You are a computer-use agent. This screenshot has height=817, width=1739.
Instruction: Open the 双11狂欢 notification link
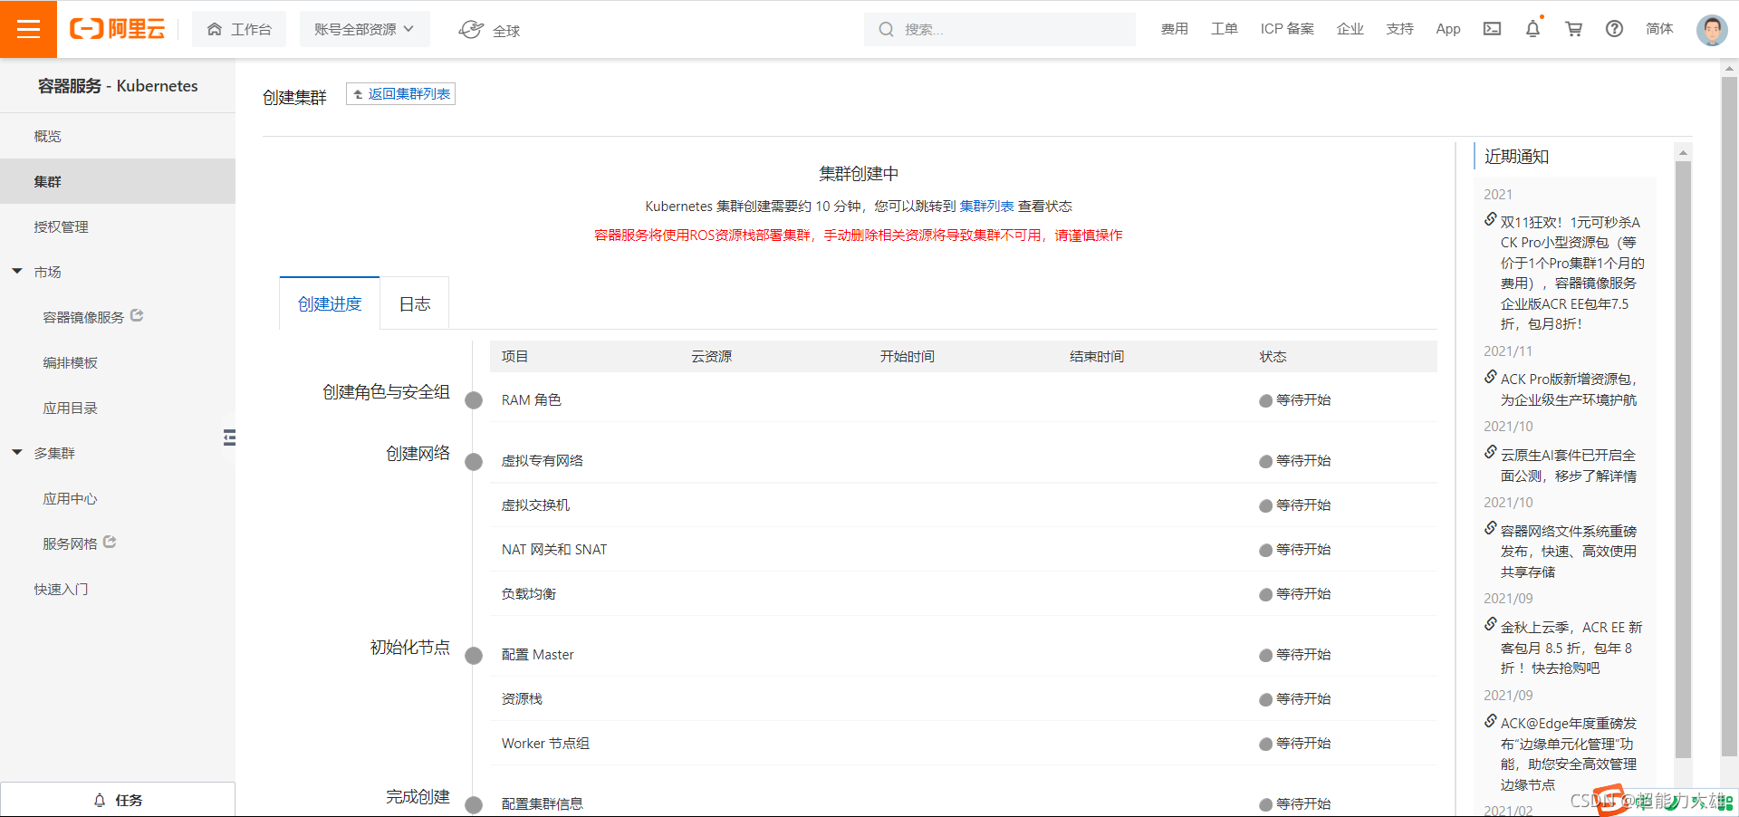click(1572, 273)
